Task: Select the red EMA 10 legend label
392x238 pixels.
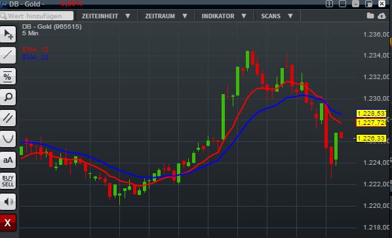Action: (35, 50)
